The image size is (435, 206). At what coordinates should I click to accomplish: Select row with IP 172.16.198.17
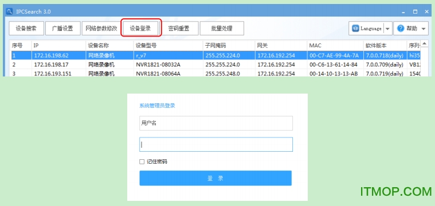216,64
